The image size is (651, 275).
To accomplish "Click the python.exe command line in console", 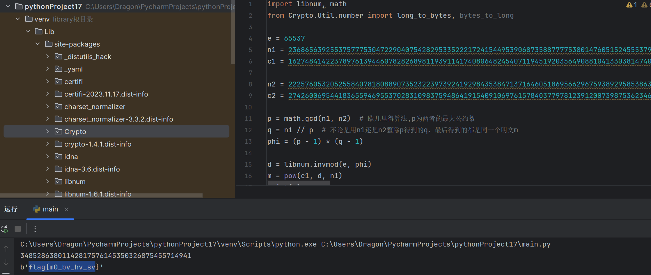I will click(285, 244).
